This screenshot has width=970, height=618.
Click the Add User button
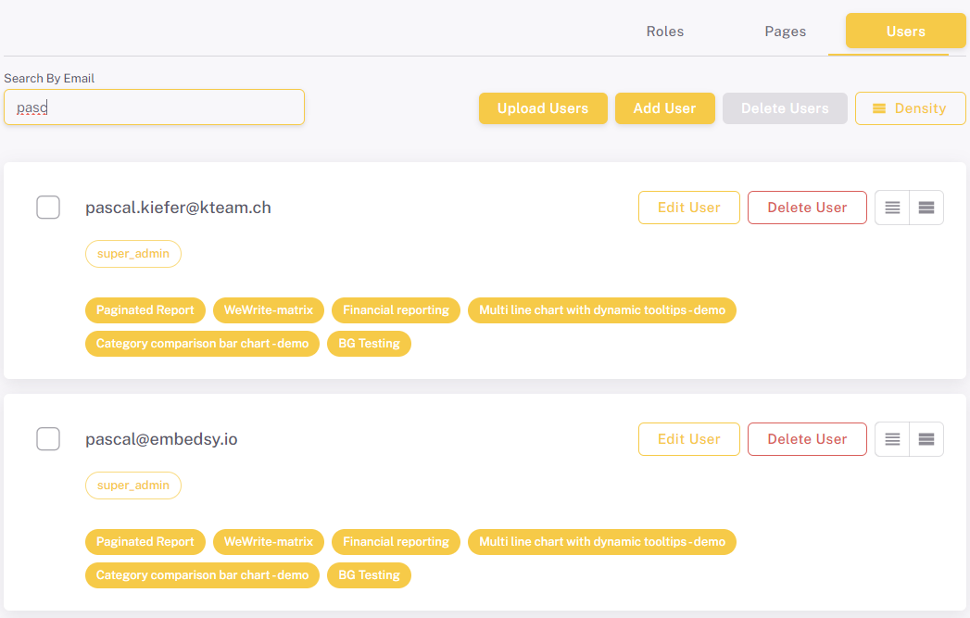[664, 107]
